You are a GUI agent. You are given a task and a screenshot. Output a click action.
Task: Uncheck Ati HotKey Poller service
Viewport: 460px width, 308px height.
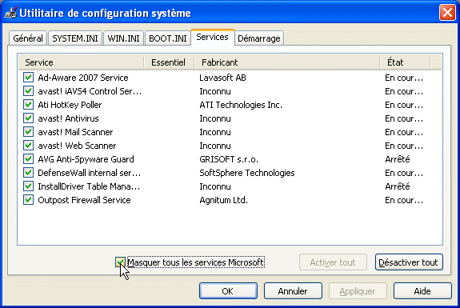[x=28, y=105]
